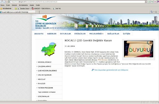Screen dimensions: 159x104
Task: Click the HÜRRİYET favorites bar bookmark
Action: pyautogui.click(x=42, y=9)
